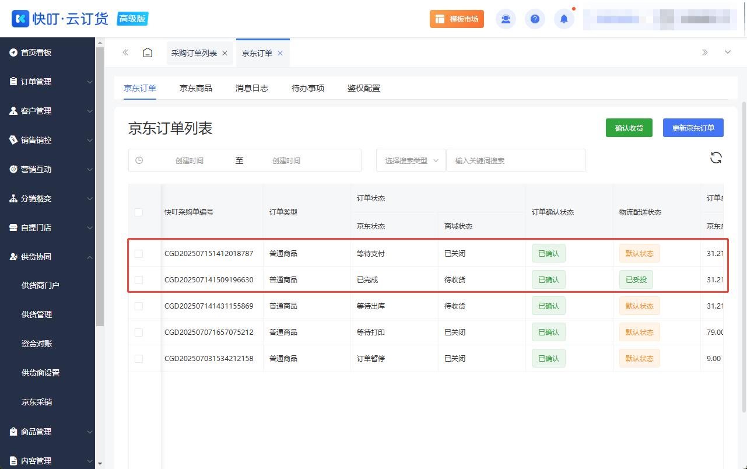The height and width of the screenshot is (469, 747).
Task: Check the row CGD202507141431155869
Action: tap(139, 306)
